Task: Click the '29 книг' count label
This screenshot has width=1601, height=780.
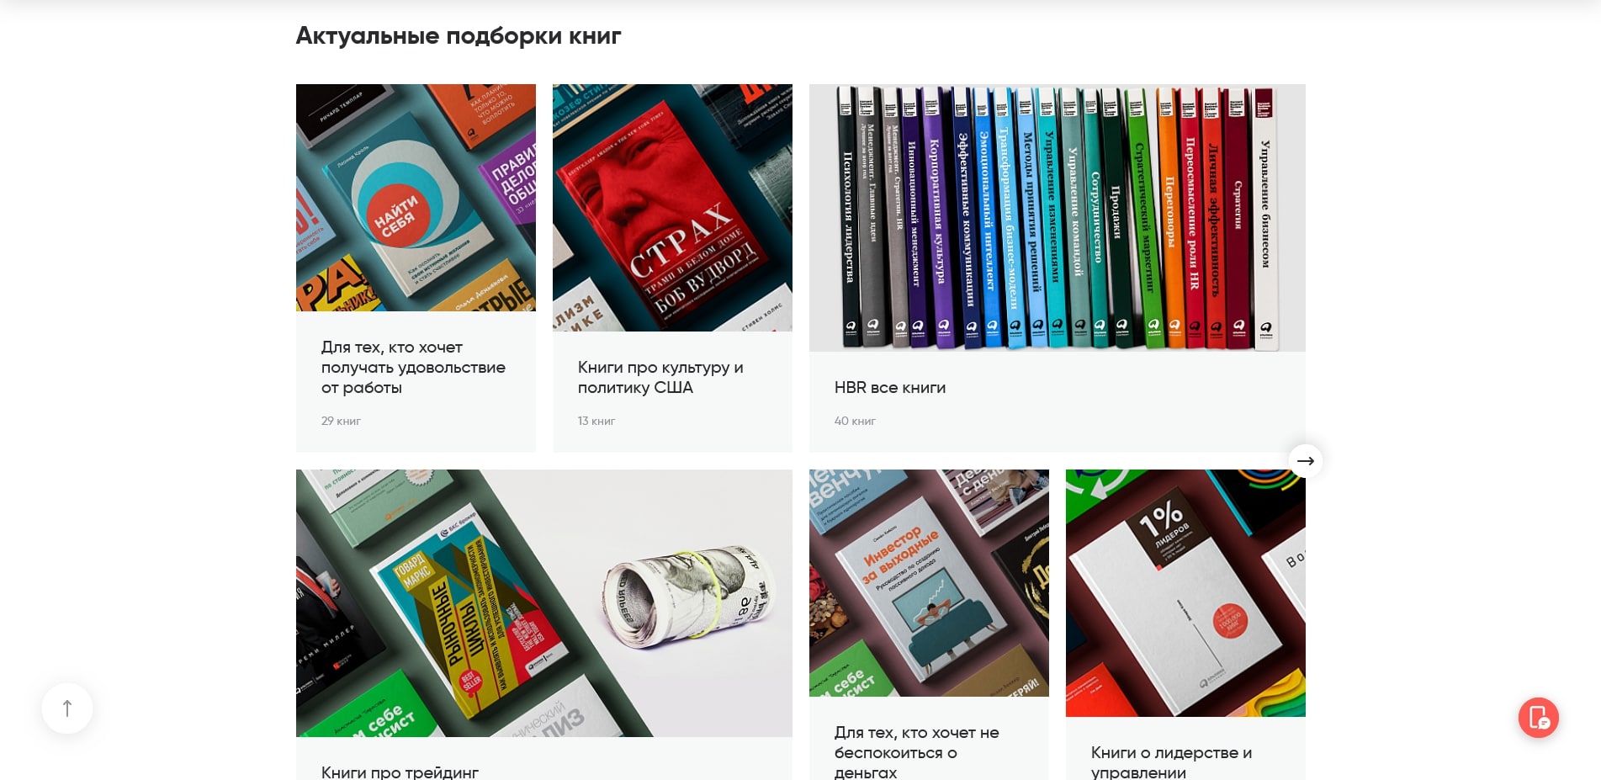Action: point(341,421)
